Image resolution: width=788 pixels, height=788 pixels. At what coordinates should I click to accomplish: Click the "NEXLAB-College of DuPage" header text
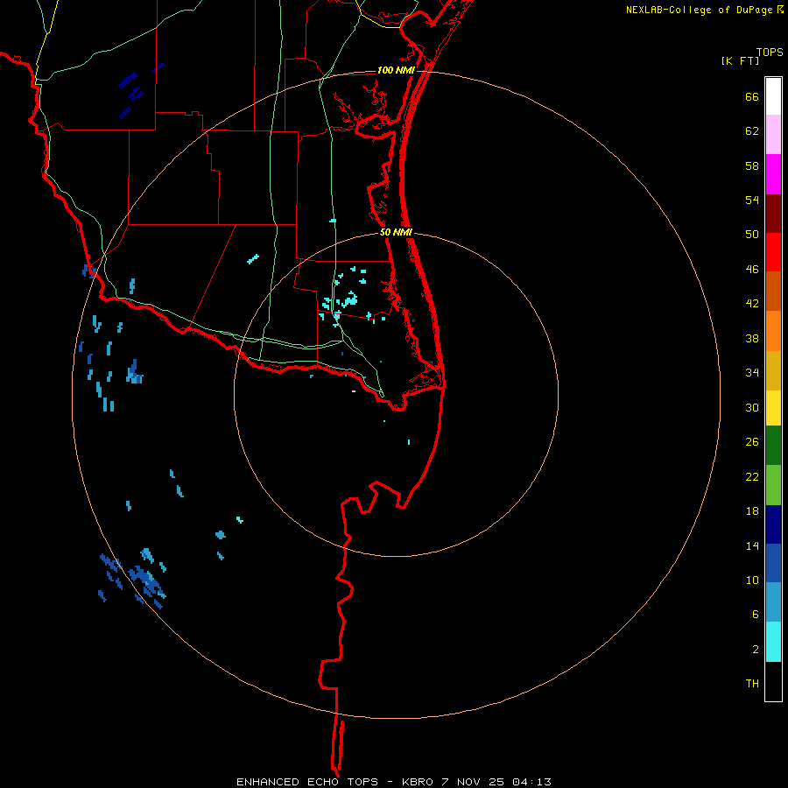click(700, 10)
